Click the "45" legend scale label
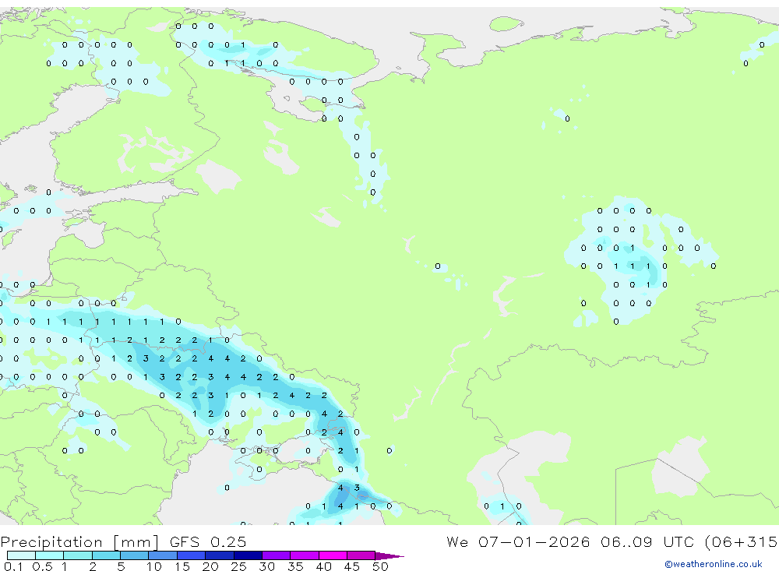Viewport: 779px width, 571px height. click(352, 566)
